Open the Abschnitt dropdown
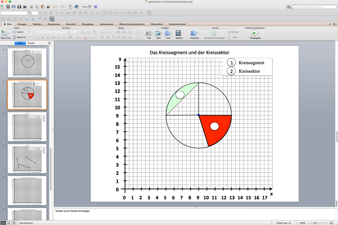This screenshot has height=225, width=338. coord(21,37)
